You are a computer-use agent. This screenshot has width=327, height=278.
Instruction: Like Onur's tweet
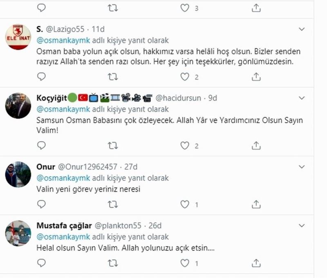185,204
